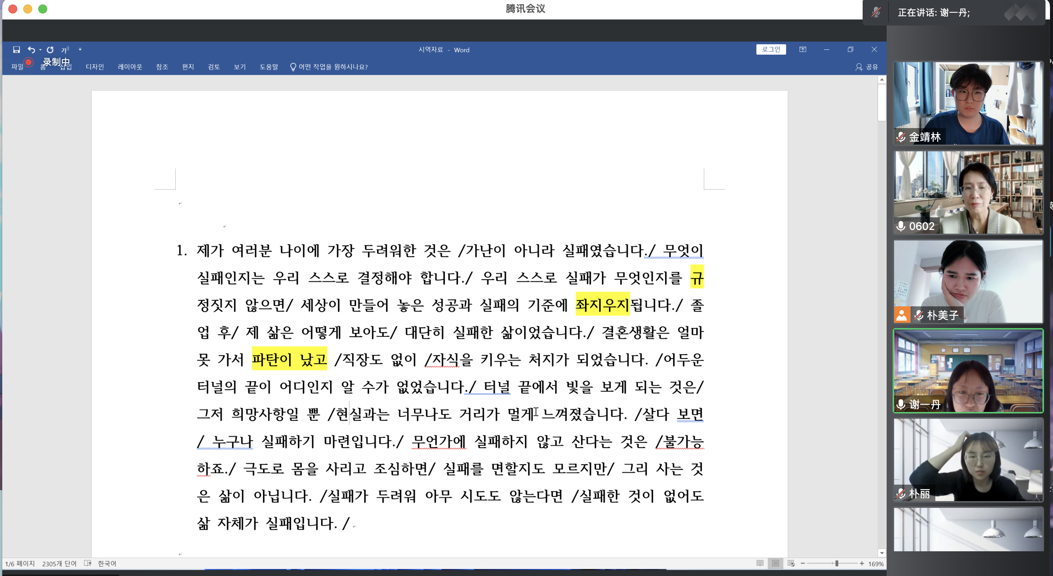Select Print Layout view button
The image size is (1053, 576).
775,563
